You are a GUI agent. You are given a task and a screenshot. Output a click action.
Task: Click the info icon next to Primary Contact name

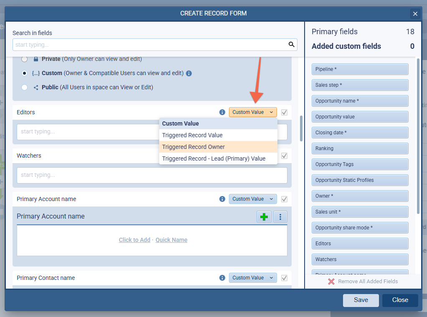(222, 277)
